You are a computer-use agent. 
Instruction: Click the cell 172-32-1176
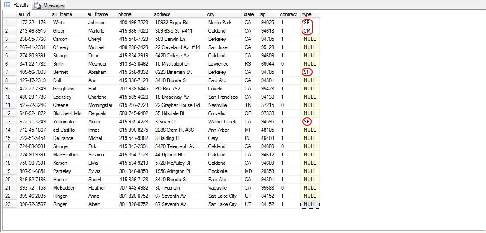coord(33,23)
